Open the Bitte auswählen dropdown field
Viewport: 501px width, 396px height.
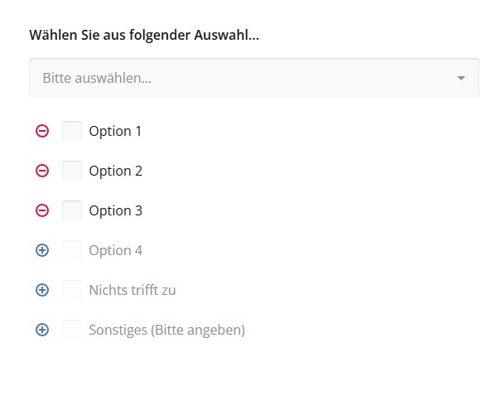(x=240, y=79)
